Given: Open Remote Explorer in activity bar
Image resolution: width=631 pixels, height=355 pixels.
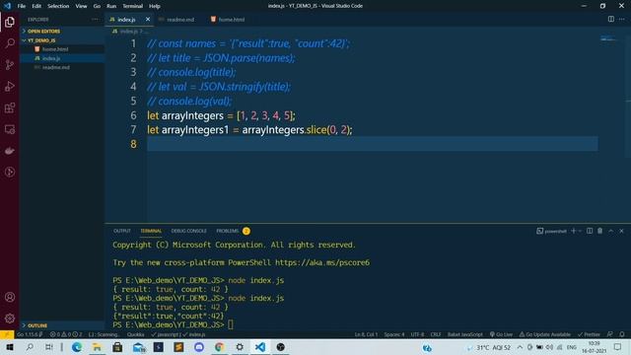Looking at the screenshot, I should (10, 129).
